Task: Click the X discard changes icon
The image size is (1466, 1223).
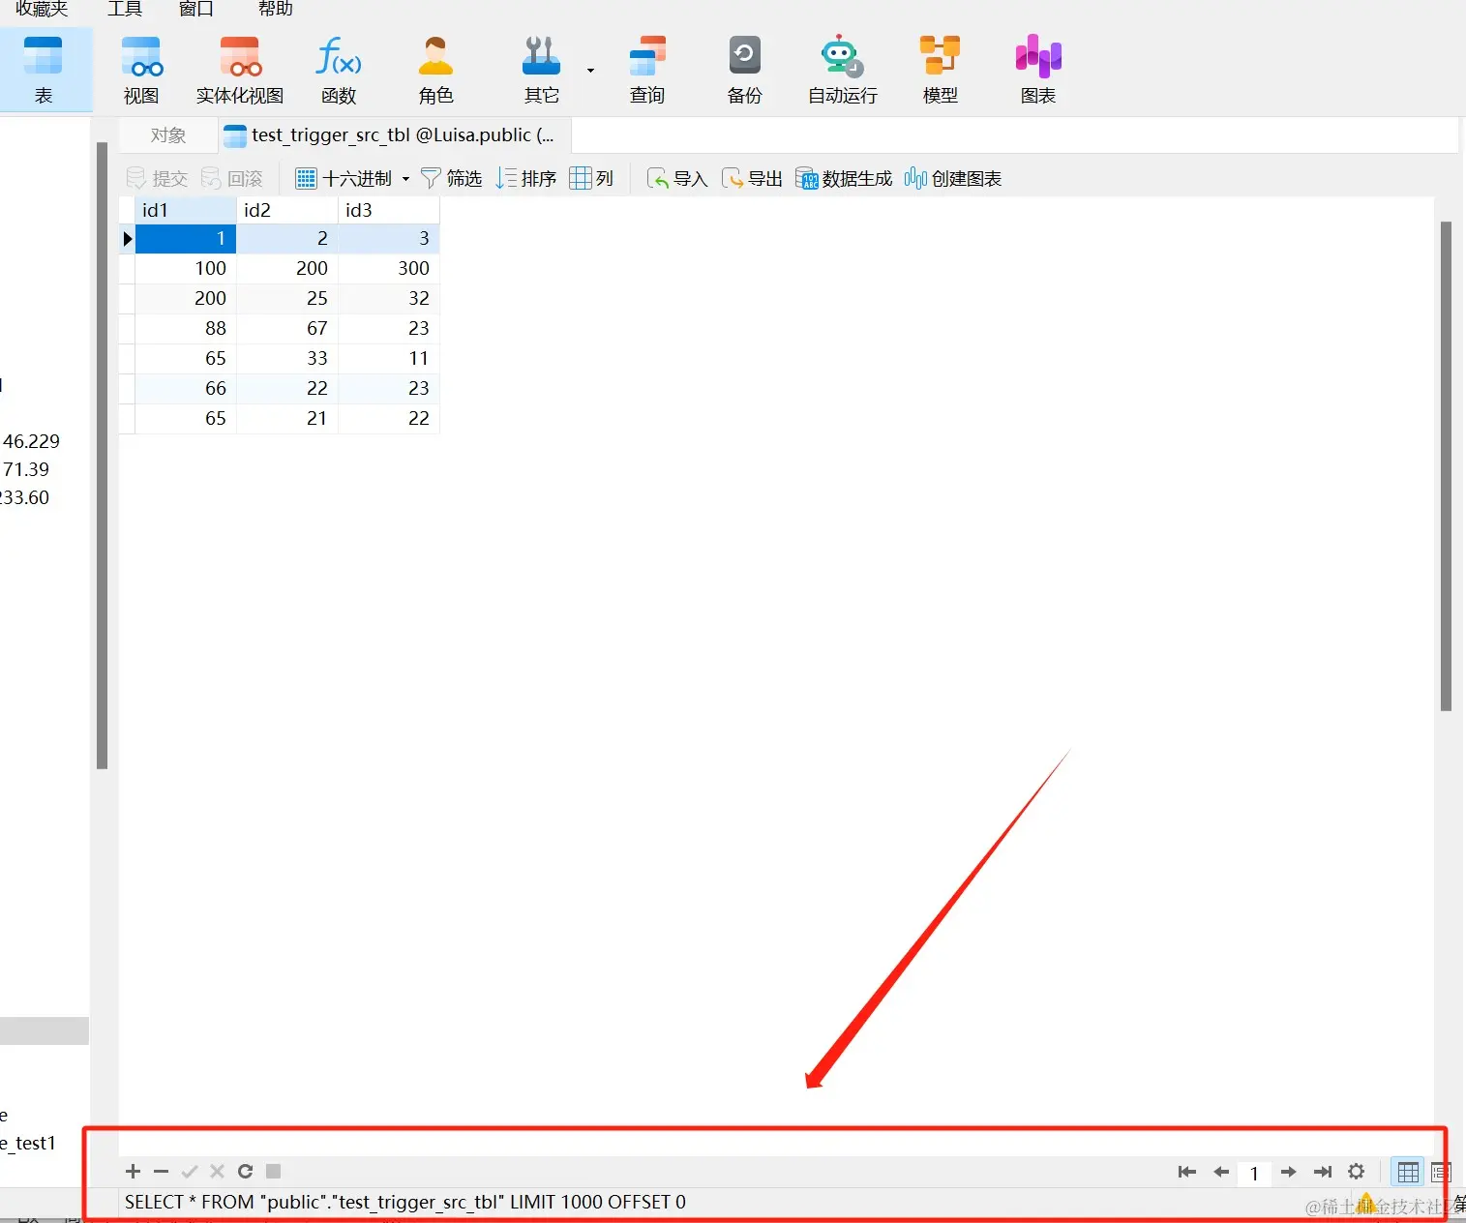Action: (217, 1172)
